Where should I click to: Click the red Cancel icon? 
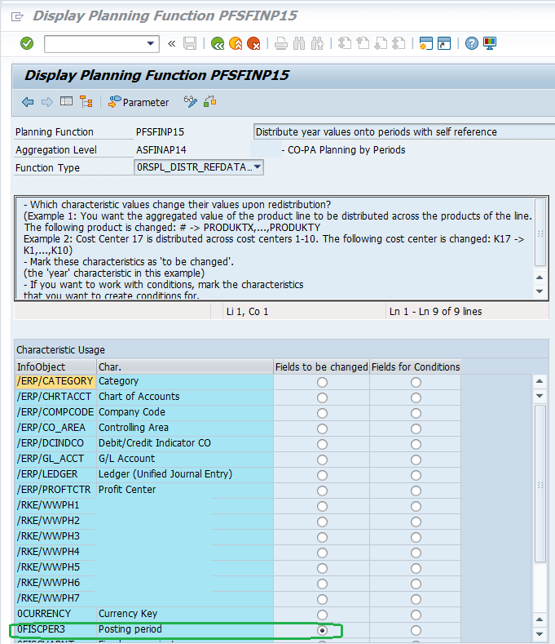tap(253, 43)
